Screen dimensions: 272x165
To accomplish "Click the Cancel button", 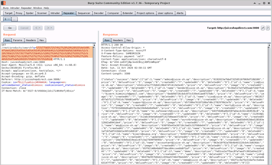I will [24, 28].
